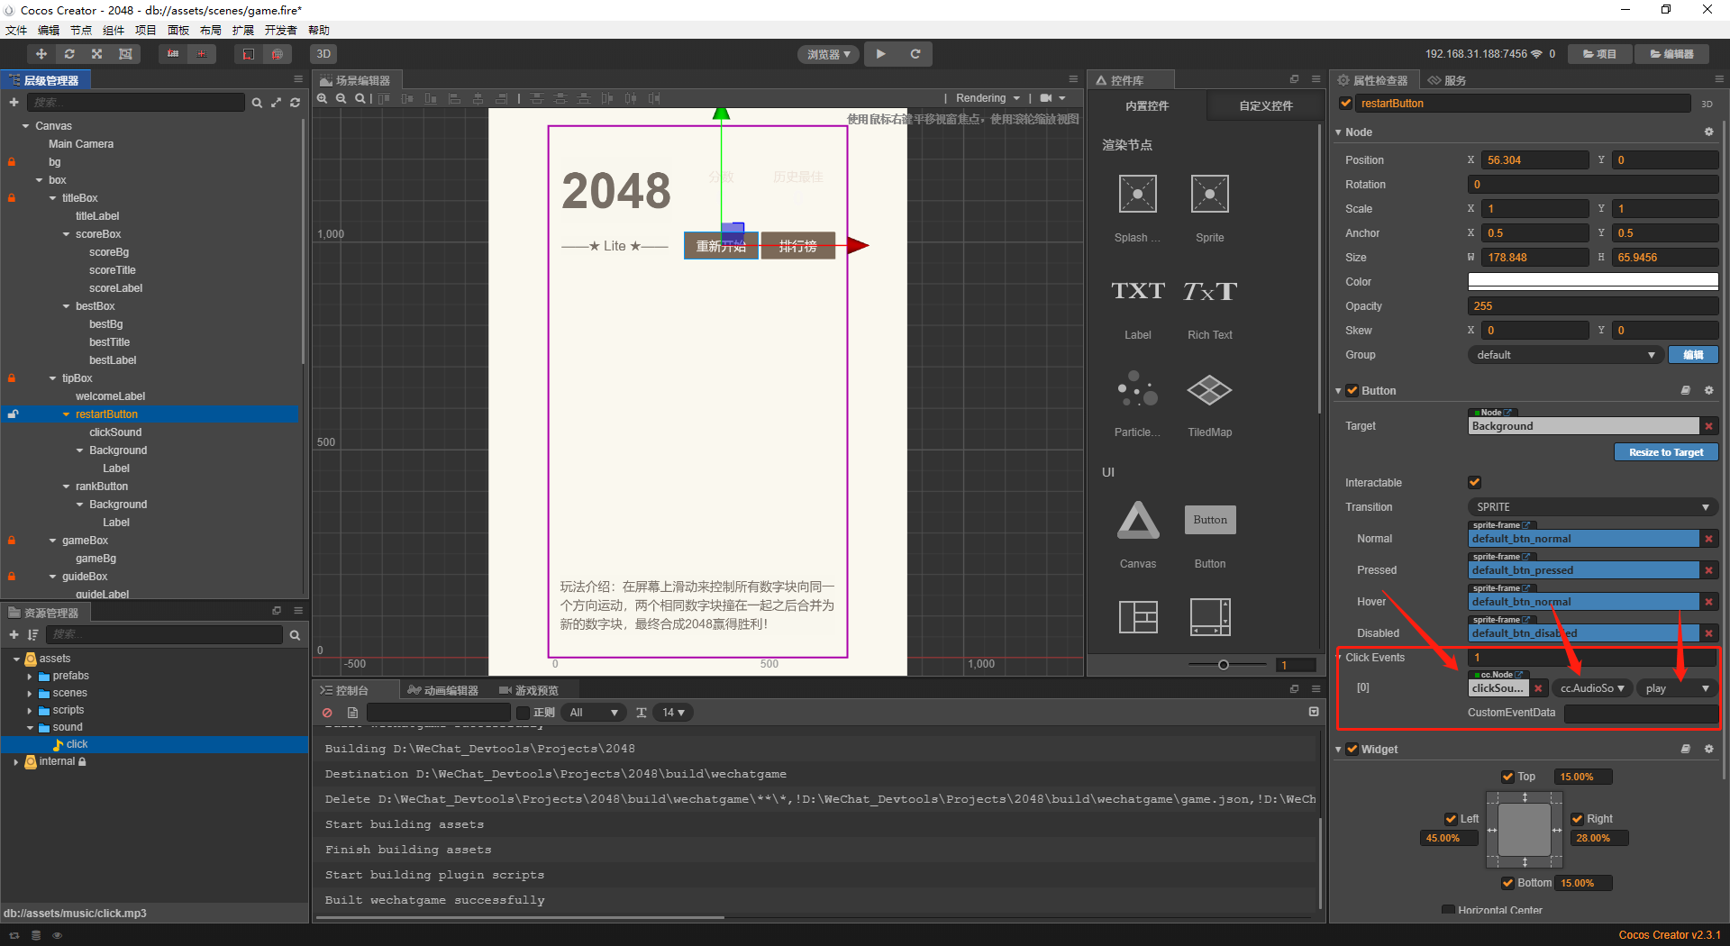This screenshot has height=946, width=1730.
Task: Select the Sprite control icon
Action: 1209,195
